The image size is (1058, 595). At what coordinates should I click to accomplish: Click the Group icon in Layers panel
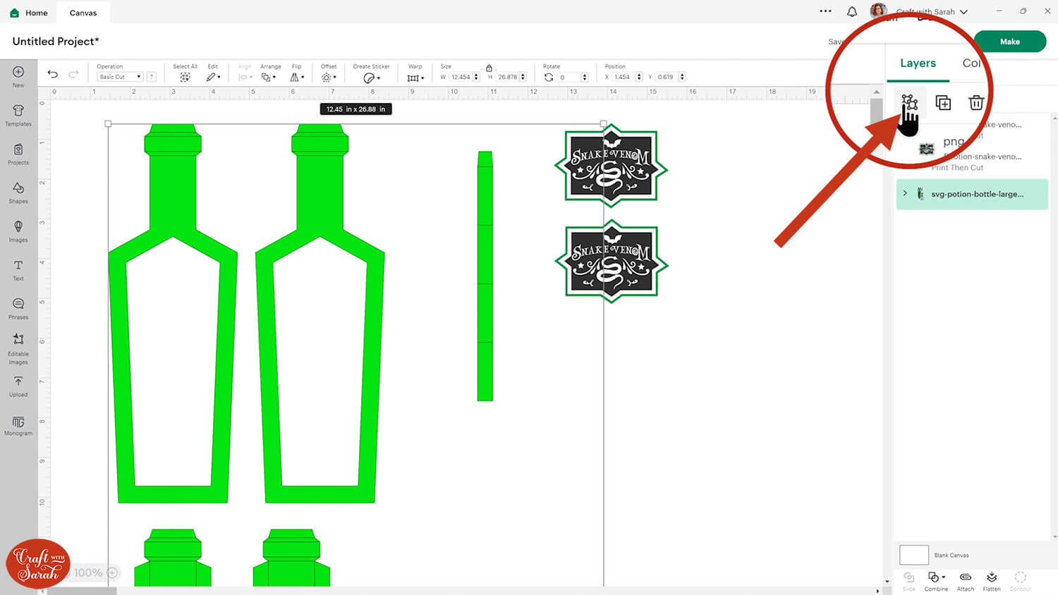click(909, 103)
